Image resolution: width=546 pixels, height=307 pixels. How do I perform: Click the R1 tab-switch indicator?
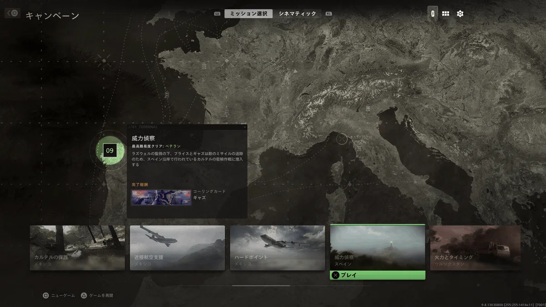329,14
